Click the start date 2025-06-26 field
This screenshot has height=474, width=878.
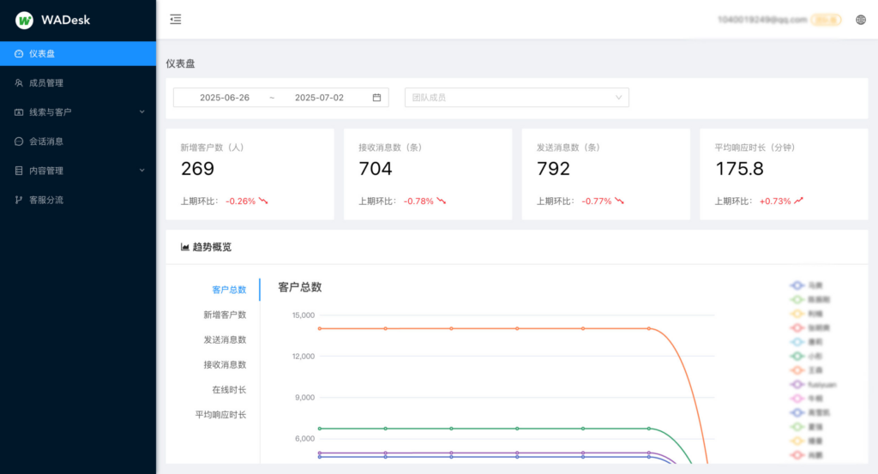225,98
